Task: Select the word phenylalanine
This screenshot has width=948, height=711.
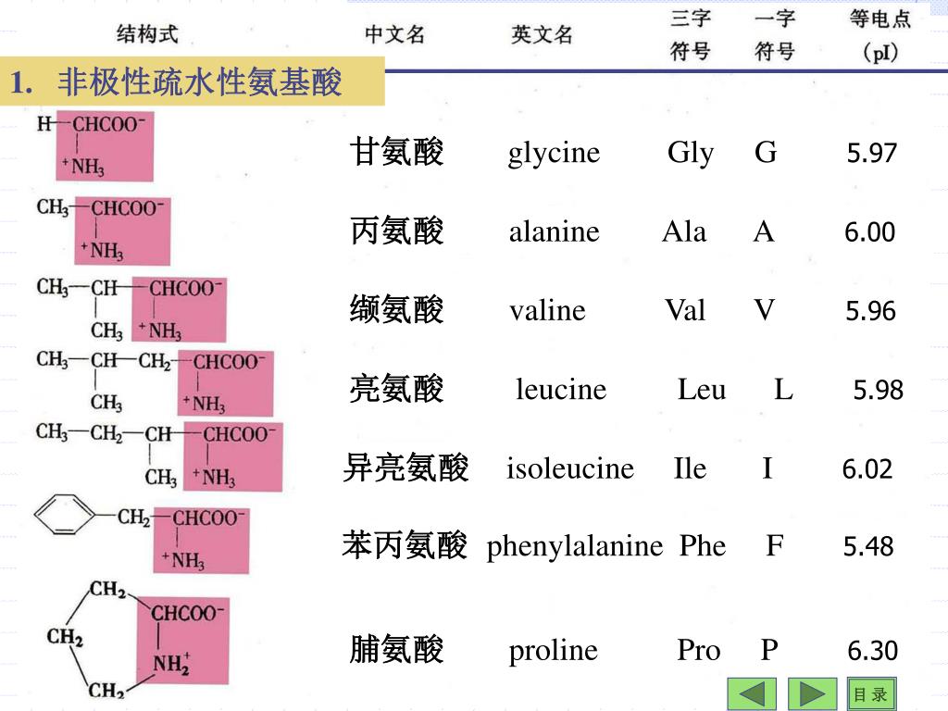Action: [575, 547]
